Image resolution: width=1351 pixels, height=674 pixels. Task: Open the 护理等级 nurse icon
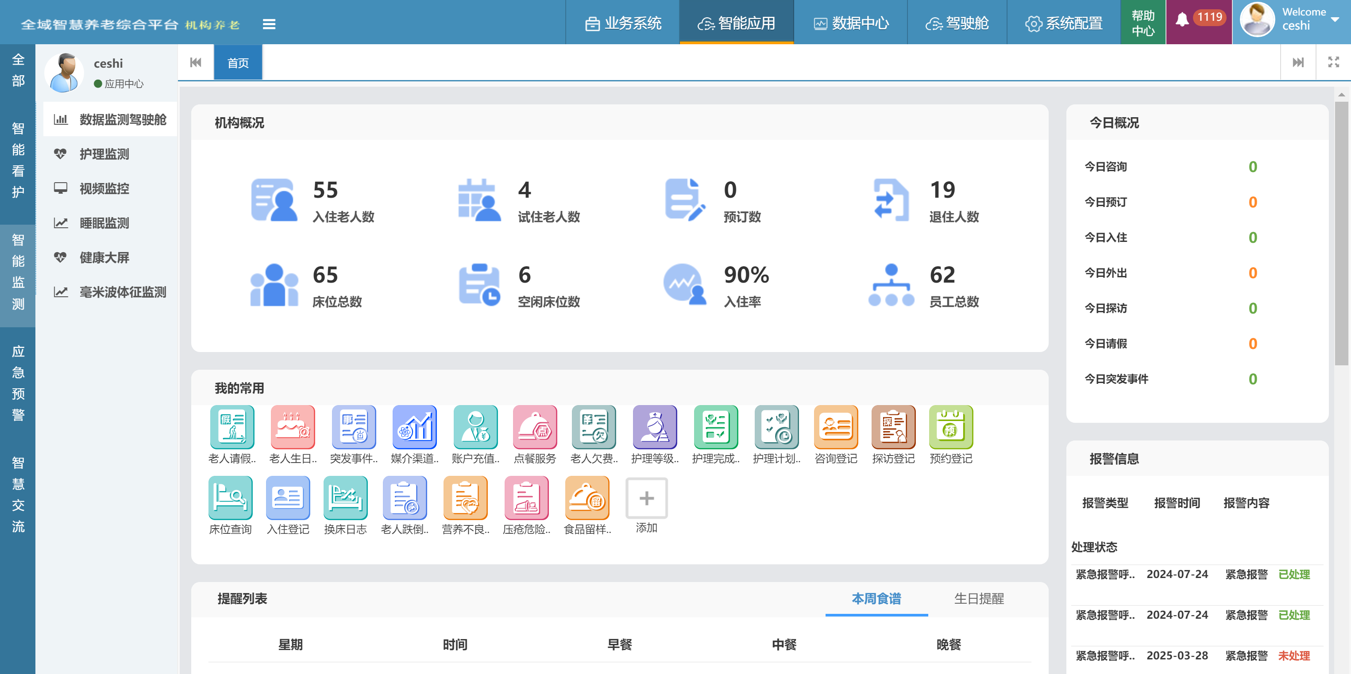pos(655,427)
